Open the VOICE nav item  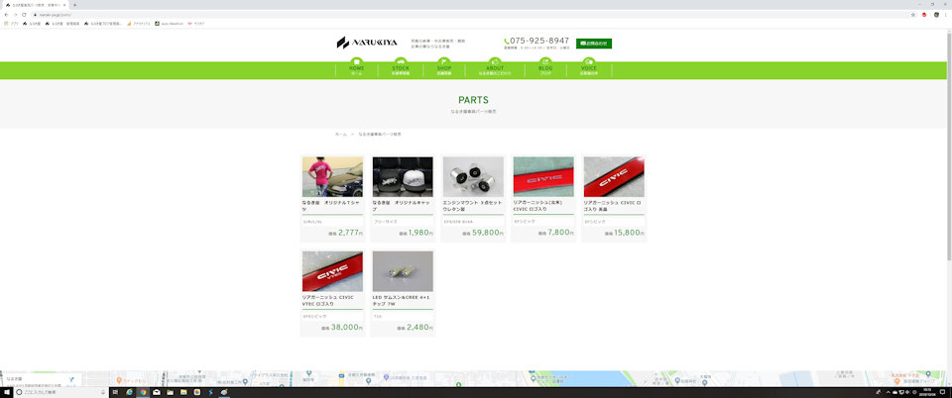(x=588, y=68)
